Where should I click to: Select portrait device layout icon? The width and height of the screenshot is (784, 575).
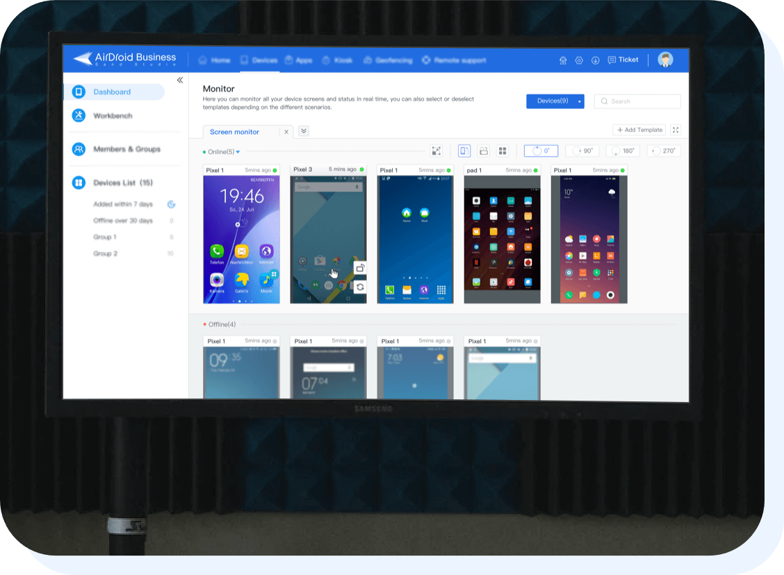point(464,151)
